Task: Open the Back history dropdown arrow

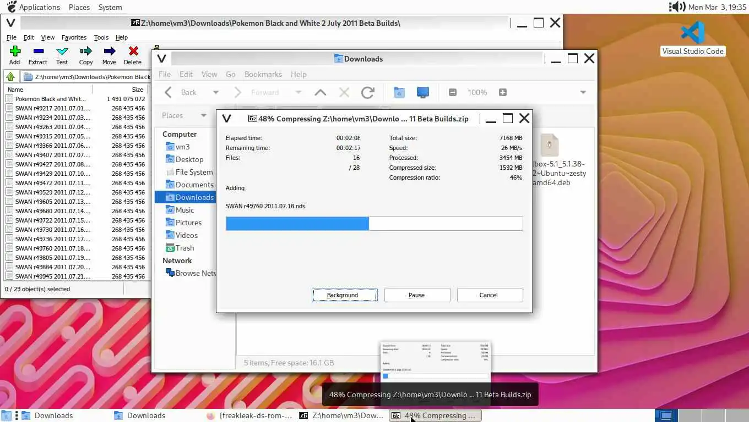Action: point(216,92)
